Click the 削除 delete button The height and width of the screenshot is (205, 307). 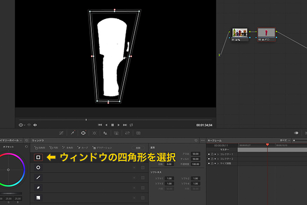tap(139, 147)
